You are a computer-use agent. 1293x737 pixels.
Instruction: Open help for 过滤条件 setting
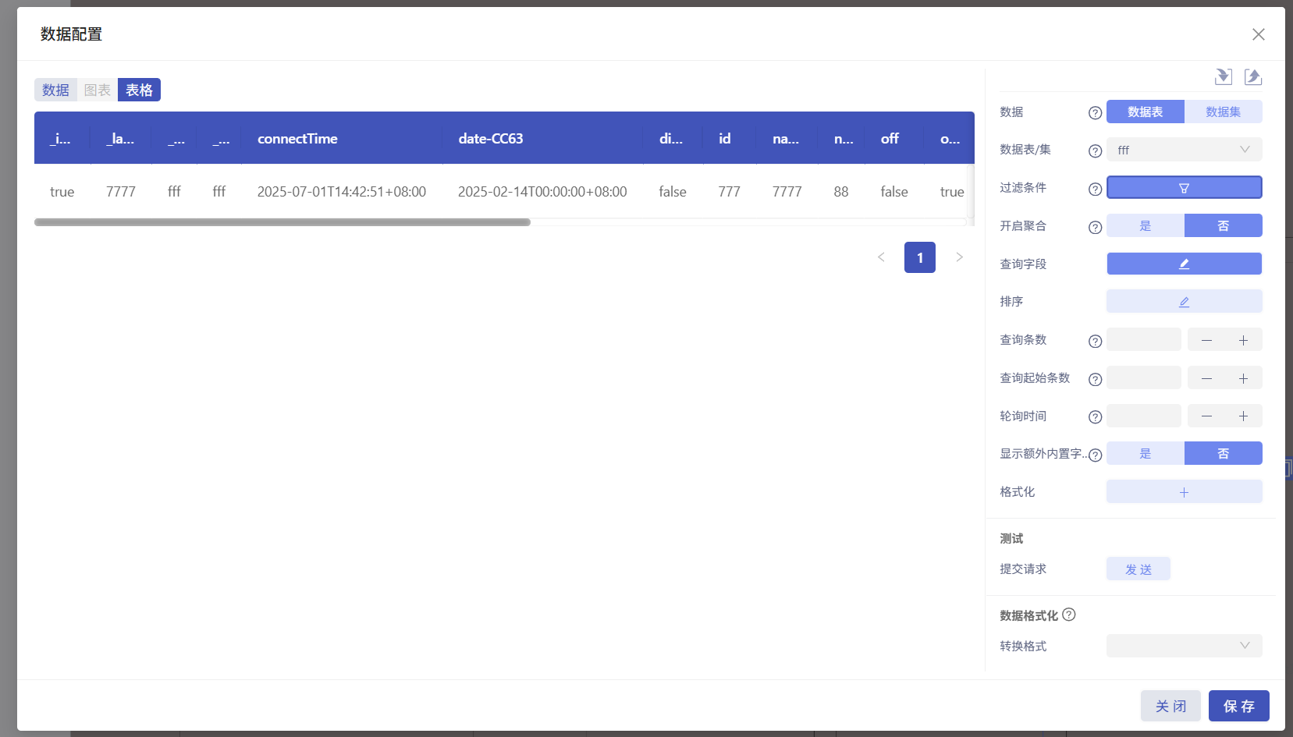1095,189
